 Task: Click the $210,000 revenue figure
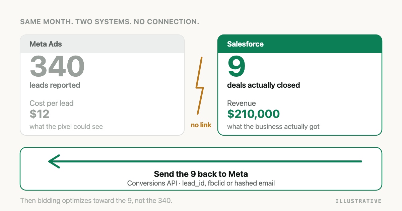[x=254, y=114]
